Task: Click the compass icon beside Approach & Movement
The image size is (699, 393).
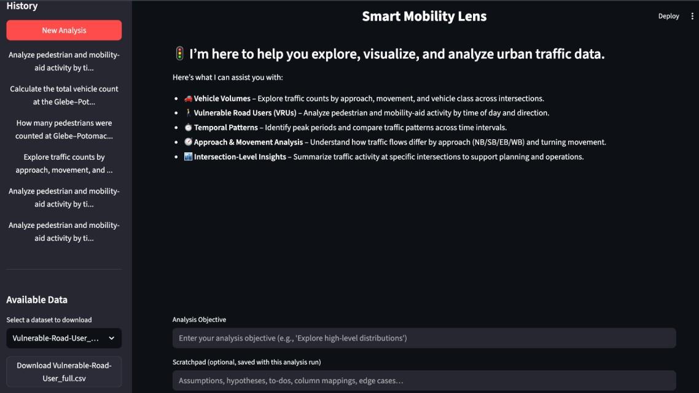Action: (188, 142)
